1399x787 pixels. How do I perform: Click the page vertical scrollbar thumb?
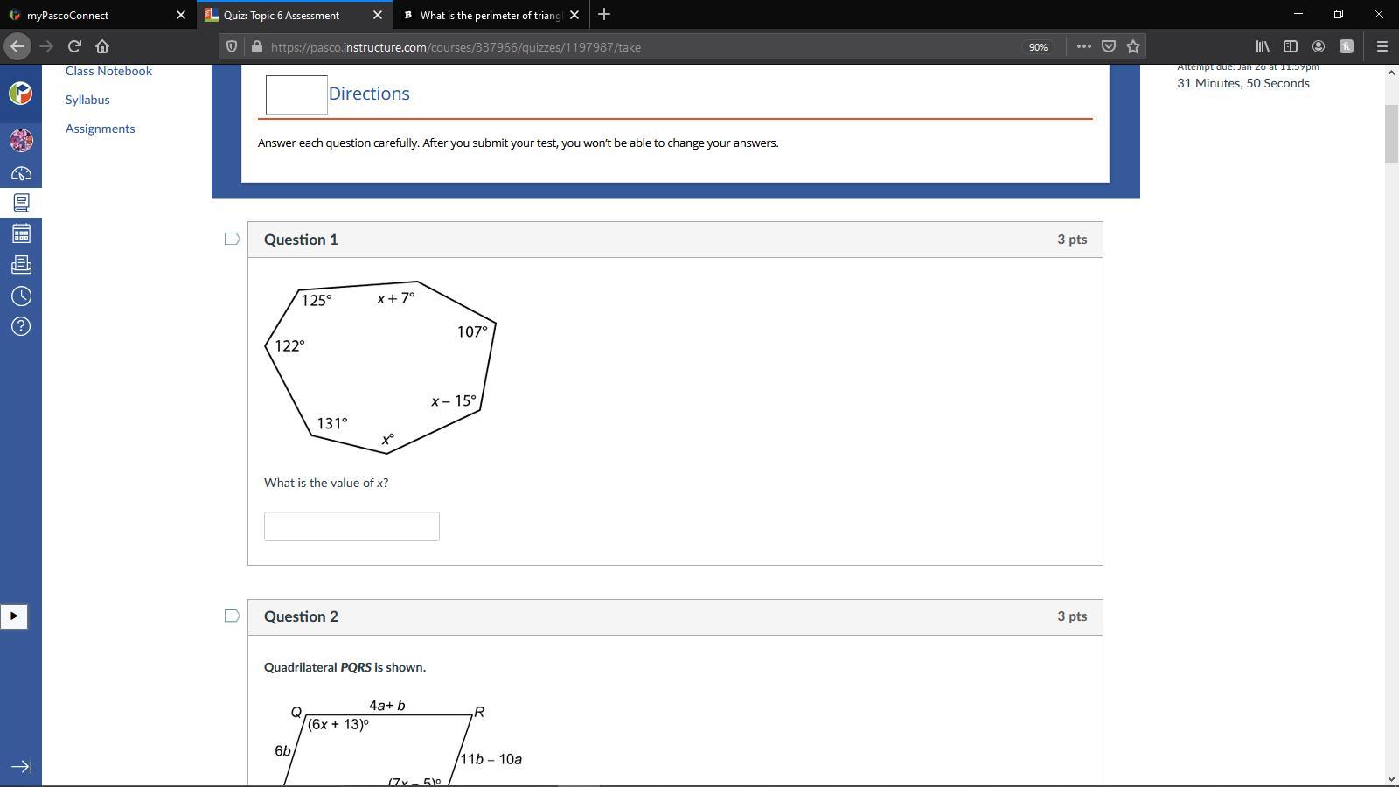1391,133
